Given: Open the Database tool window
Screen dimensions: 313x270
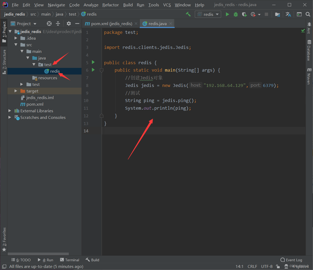Looking at the screenshot, I should pos(309,50).
